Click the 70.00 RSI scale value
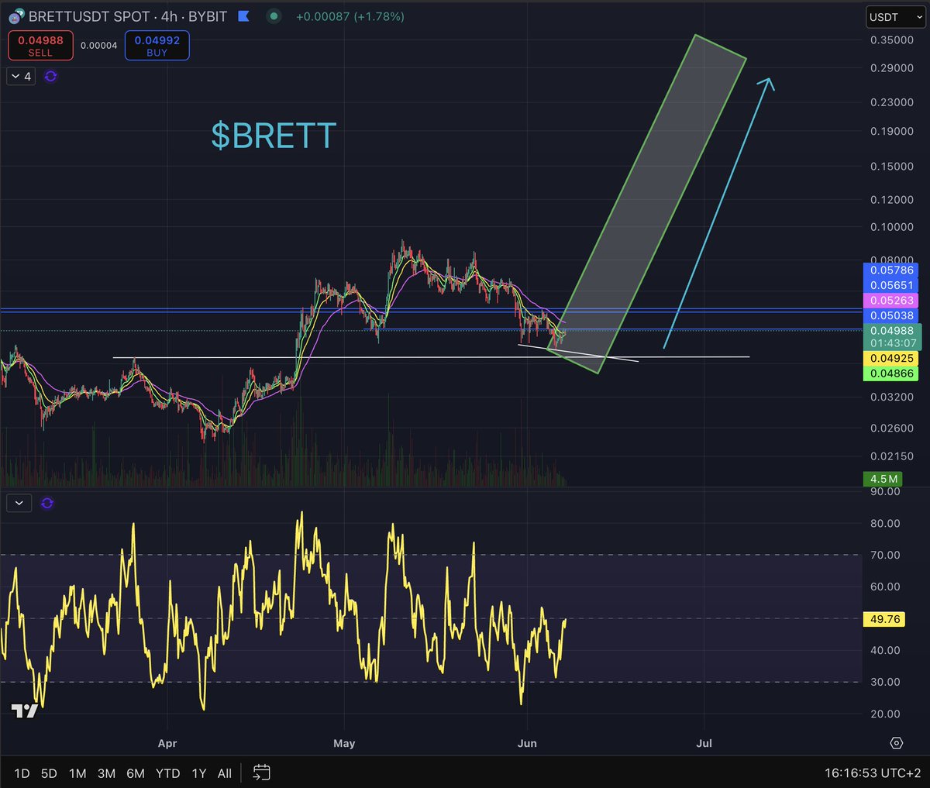 pos(885,555)
